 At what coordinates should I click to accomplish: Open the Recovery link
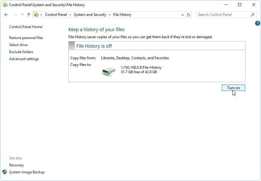pyautogui.click(x=16, y=165)
